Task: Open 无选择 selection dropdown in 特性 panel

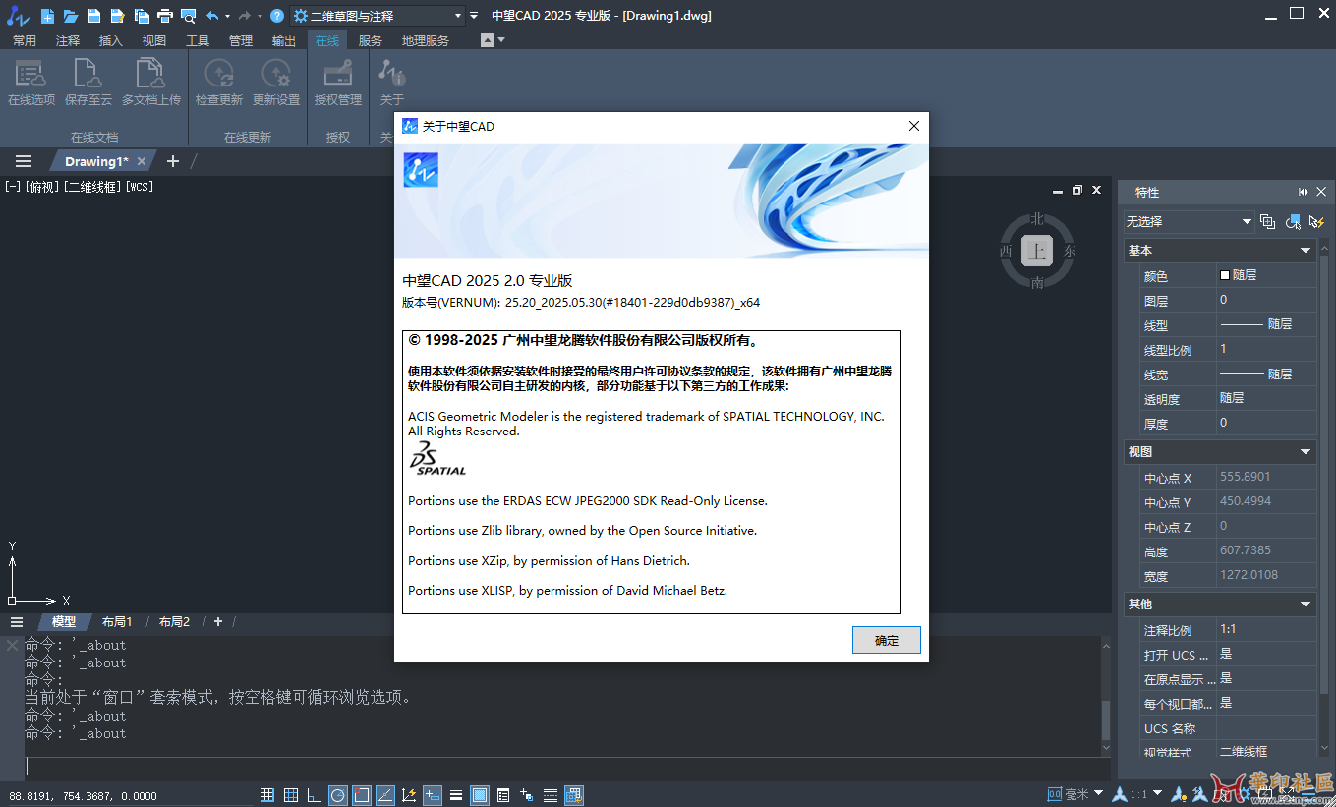Action: point(1189,222)
